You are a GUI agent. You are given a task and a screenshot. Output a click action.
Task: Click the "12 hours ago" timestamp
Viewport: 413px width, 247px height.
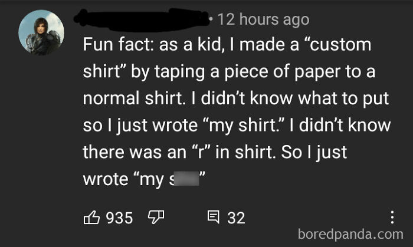click(x=263, y=19)
